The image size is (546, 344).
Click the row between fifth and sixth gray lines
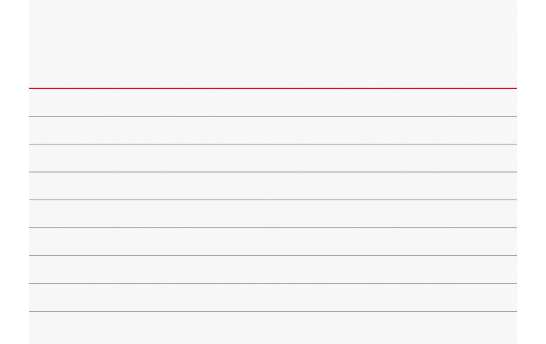(273, 242)
